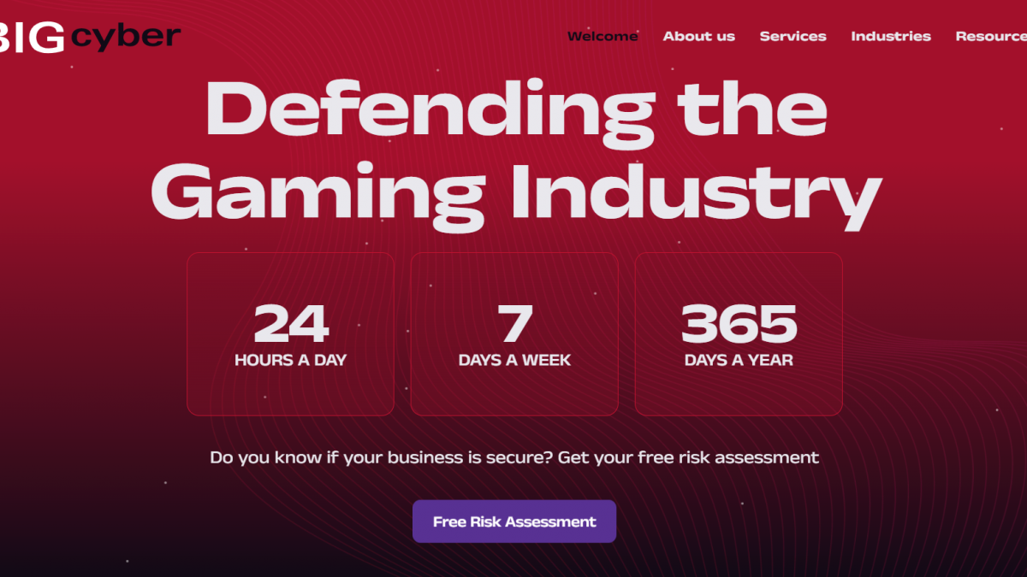Click the number 365 in the third card
Viewport: 1027px width, 577px height.
pos(739,324)
